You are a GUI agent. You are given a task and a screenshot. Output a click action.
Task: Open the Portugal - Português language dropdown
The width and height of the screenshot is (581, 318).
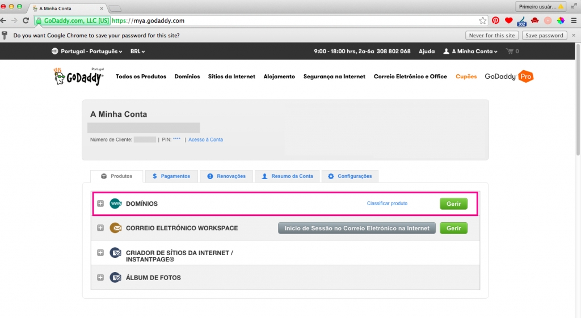(91, 52)
